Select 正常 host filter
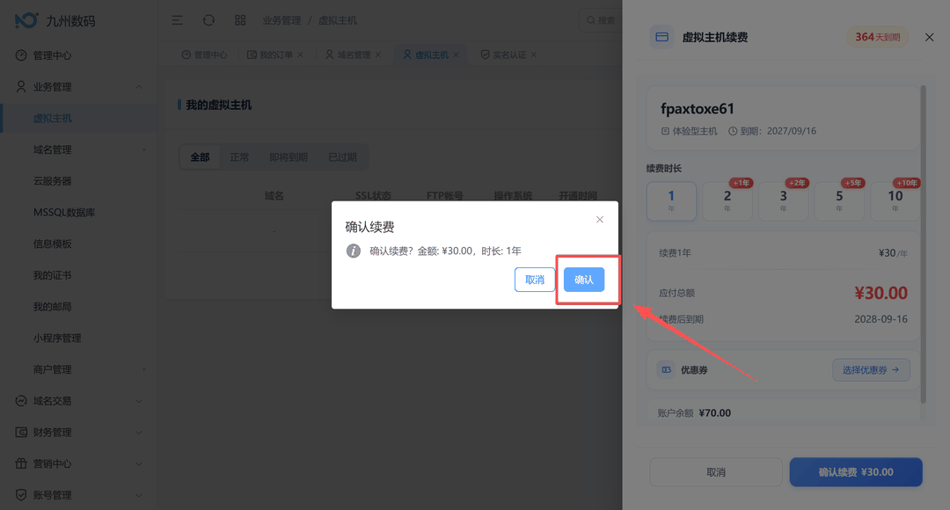 coord(239,157)
